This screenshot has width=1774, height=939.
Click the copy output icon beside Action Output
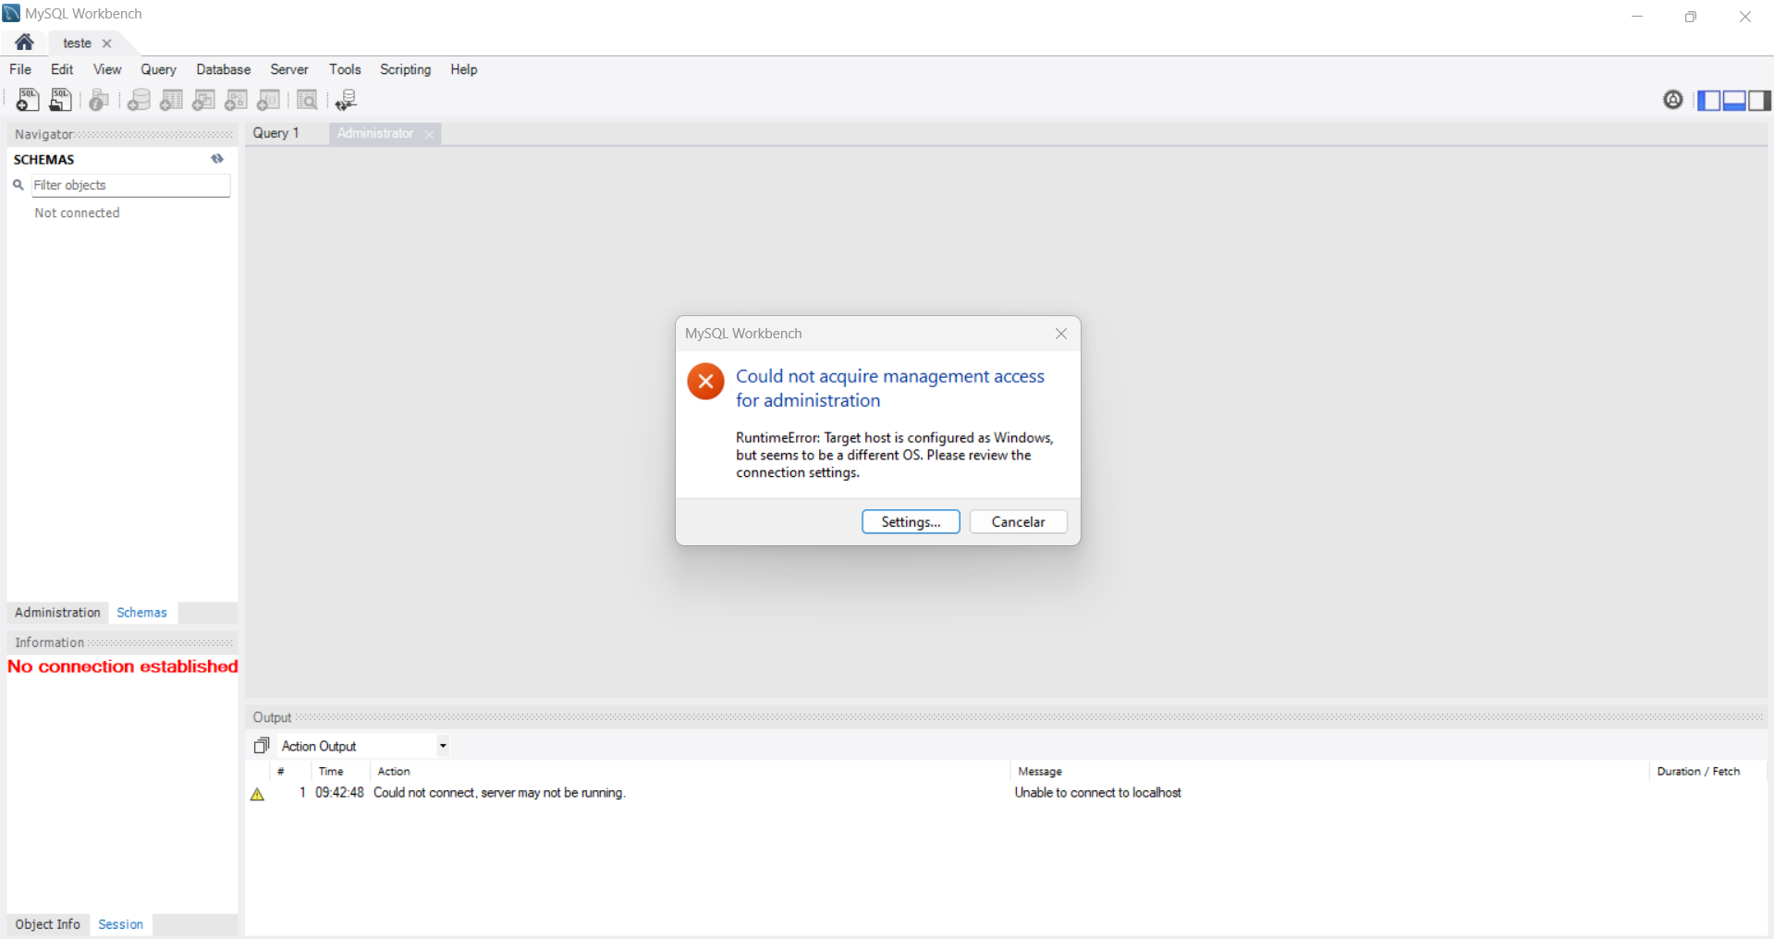click(262, 745)
